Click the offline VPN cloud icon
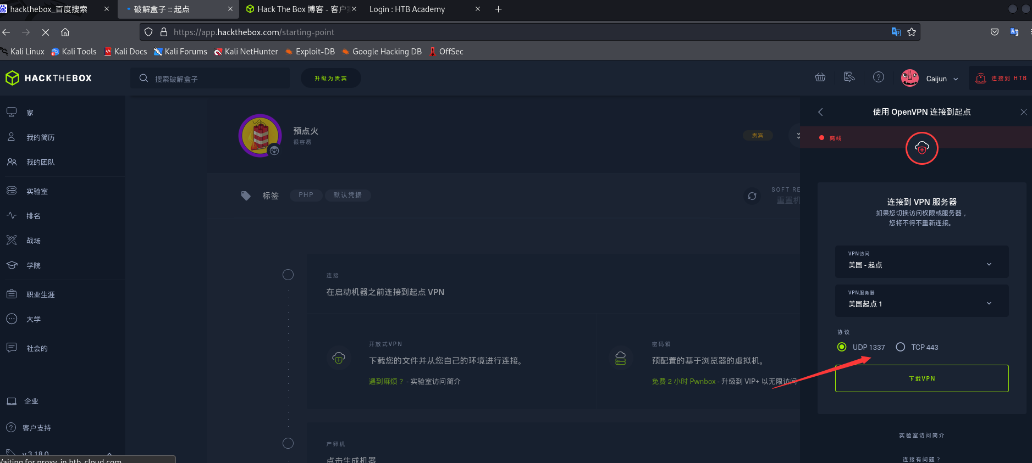The width and height of the screenshot is (1032, 463). pos(922,148)
